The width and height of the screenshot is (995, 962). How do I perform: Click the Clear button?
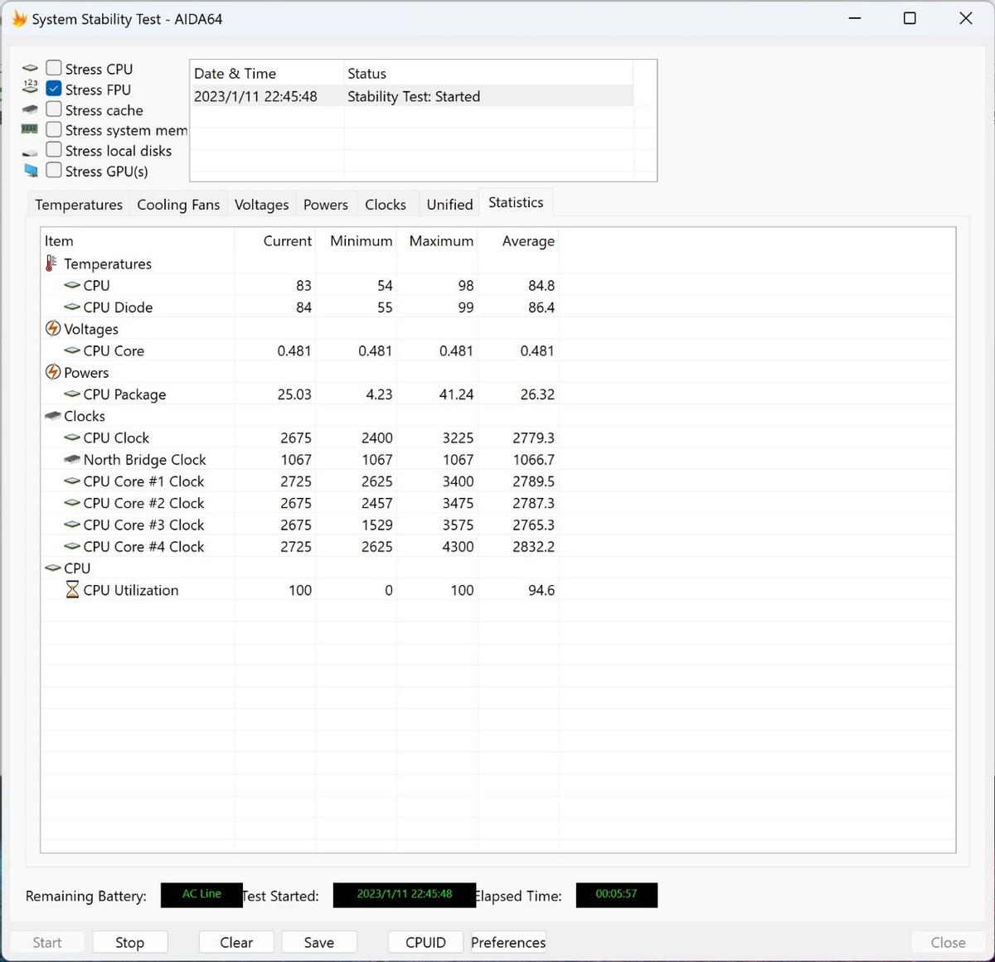point(236,942)
